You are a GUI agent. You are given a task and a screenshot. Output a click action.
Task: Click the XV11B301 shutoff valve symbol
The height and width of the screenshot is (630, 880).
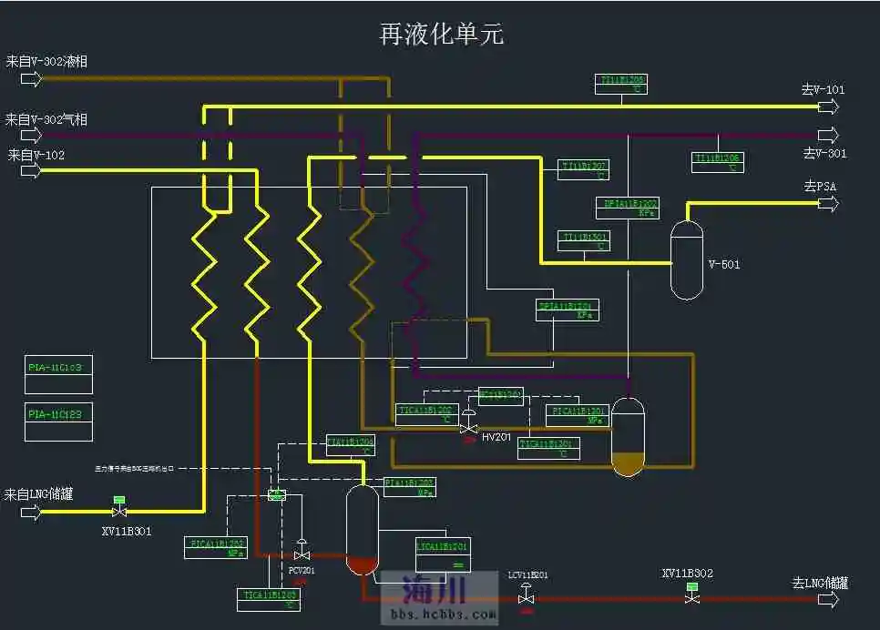[119, 506]
